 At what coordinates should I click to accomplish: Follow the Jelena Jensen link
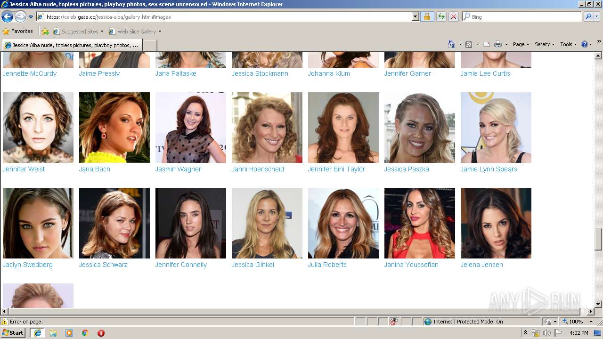pos(482,265)
